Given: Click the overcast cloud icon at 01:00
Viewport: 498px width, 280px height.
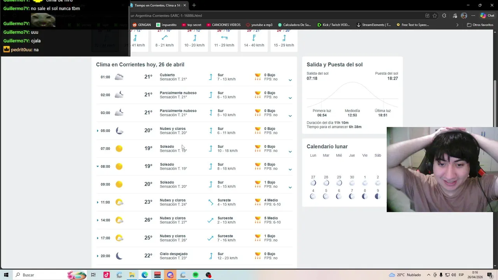Looking at the screenshot, I should [119, 77].
